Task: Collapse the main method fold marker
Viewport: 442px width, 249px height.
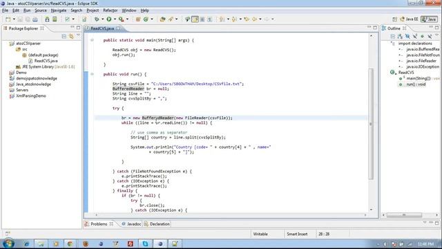Action: tap(92, 40)
